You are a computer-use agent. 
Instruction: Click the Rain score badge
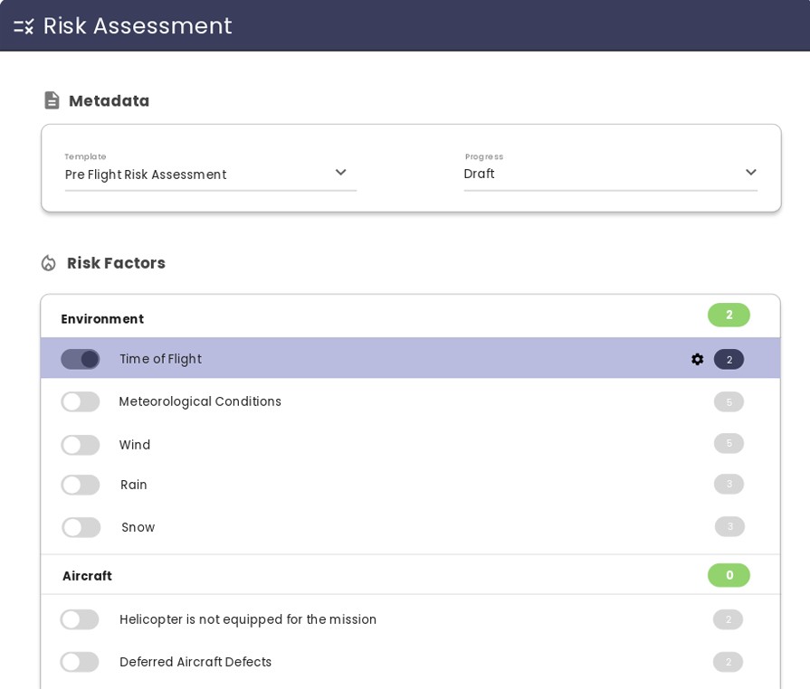[729, 484]
